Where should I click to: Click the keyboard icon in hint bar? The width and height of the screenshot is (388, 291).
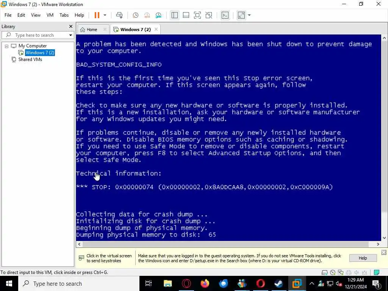[81, 258]
